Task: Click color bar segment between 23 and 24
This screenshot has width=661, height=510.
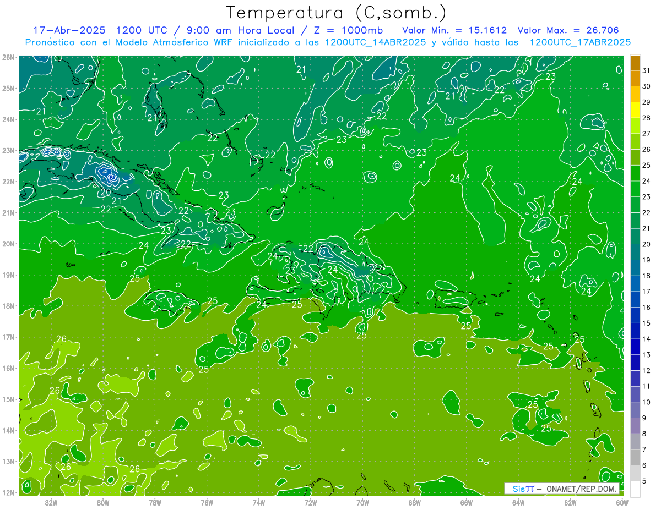Action: (635, 189)
